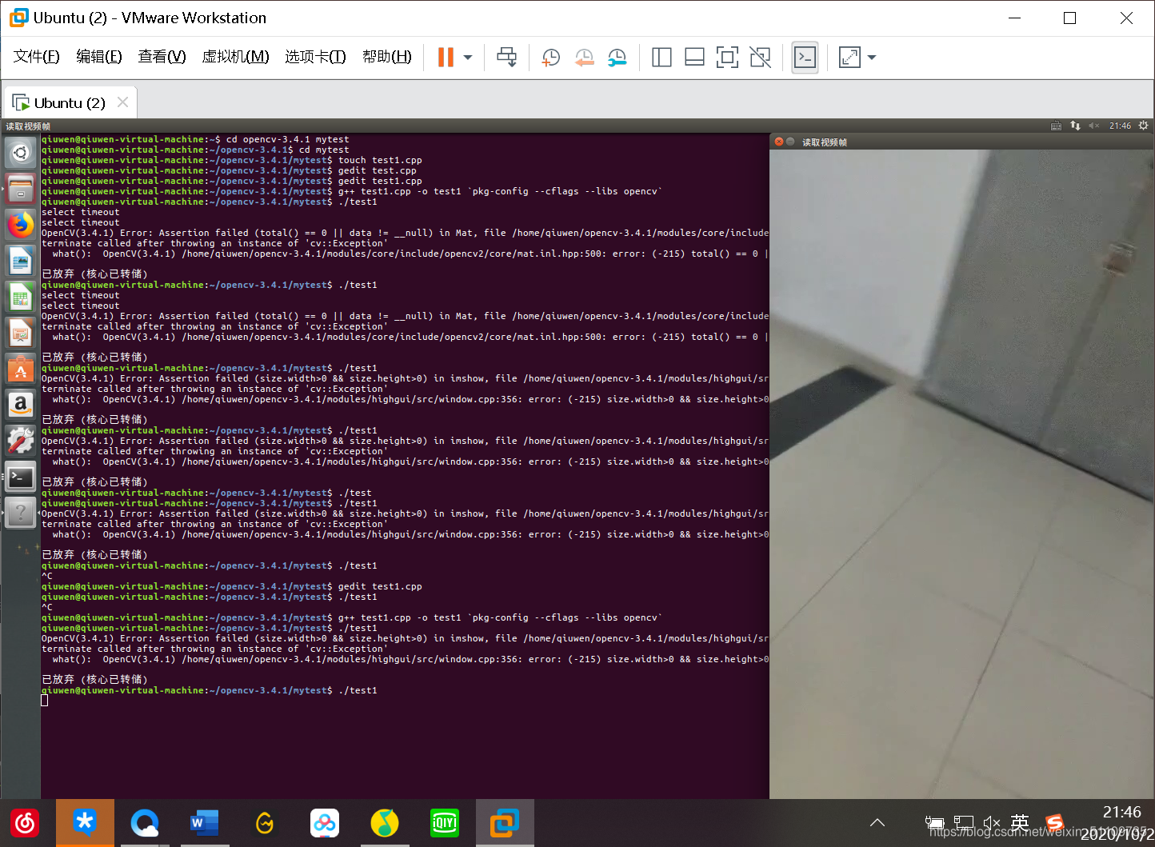Switch to VMware Workstation taskbar button
This screenshot has height=847, width=1155.
(505, 823)
